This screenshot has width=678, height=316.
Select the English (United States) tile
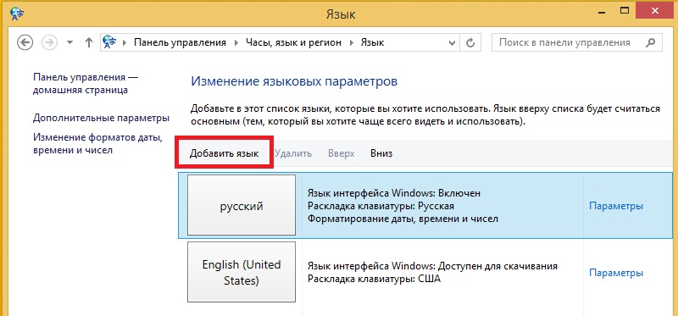click(242, 272)
